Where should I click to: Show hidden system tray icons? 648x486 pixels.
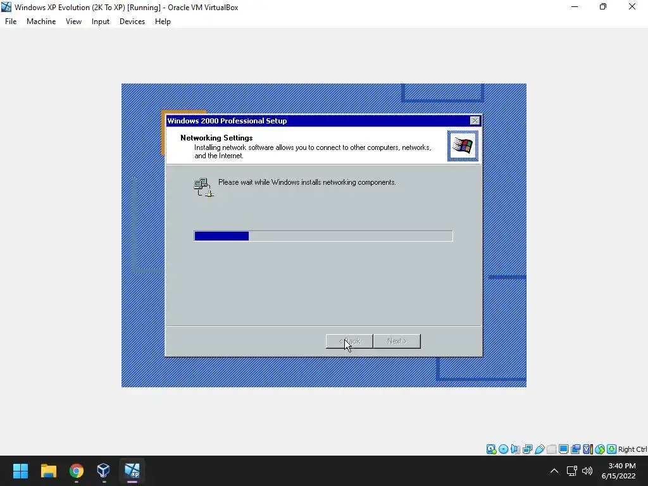(x=554, y=471)
